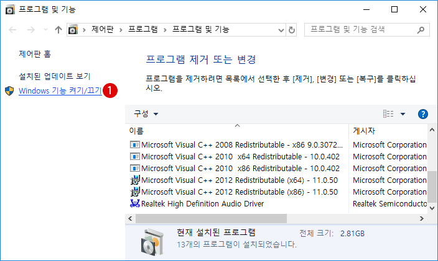Expand chevron after 제어판 breadcrumb
The width and height of the screenshot is (438, 261).
pos(121,30)
